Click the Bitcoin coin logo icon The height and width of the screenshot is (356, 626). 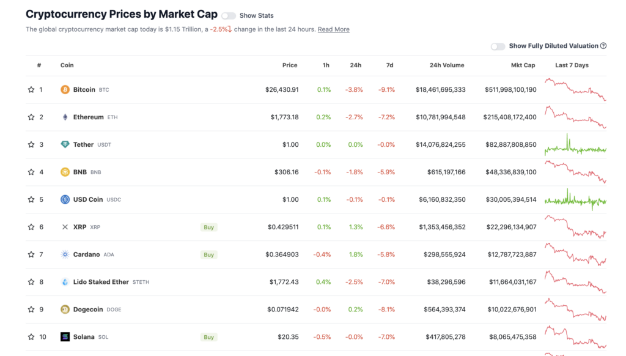click(x=65, y=90)
